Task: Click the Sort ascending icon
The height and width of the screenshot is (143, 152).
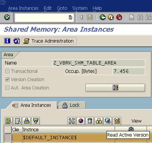Action: point(27,121)
